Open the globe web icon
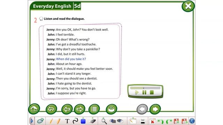Image resolution: width=223 pixels, height=125 pixels. 192,121
